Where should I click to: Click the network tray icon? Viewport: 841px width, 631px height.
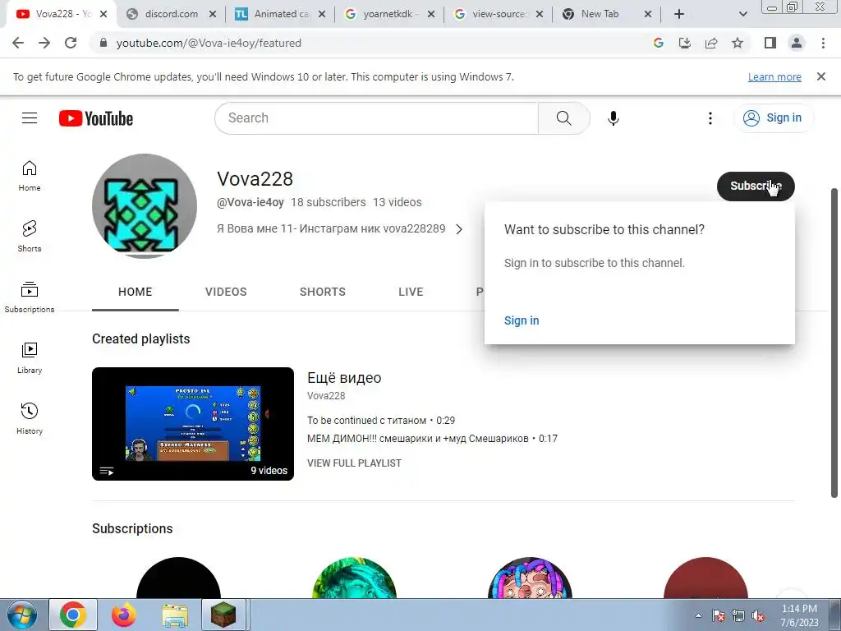point(738,616)
